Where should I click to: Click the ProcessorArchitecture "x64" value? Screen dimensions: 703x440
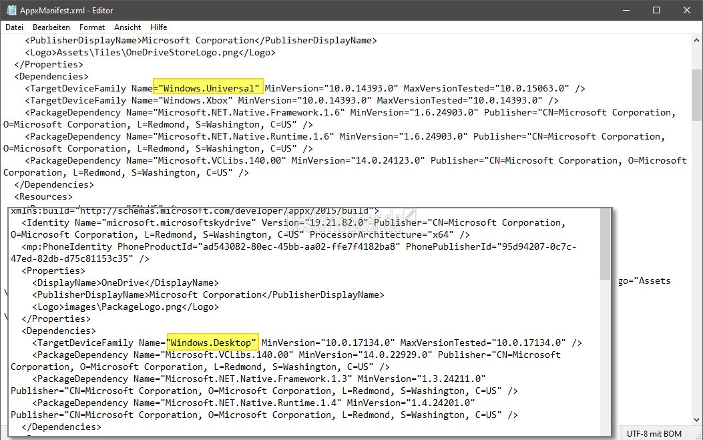(x=440, y=234)
